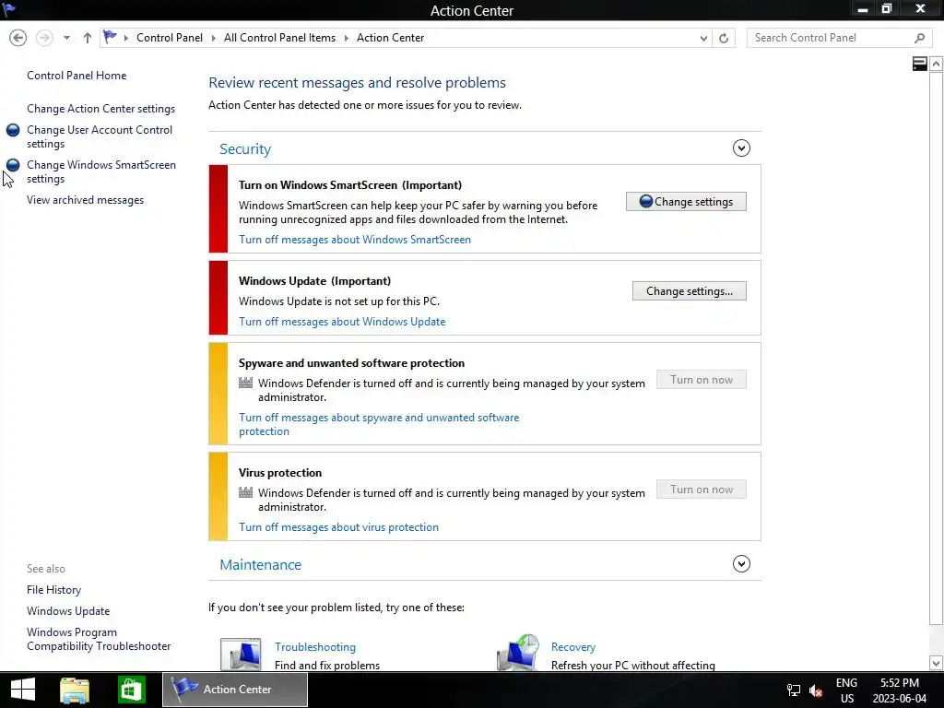Turn off messages about Windows SmartScreen
The image size is (944, 708).
[x=355, y=240]
